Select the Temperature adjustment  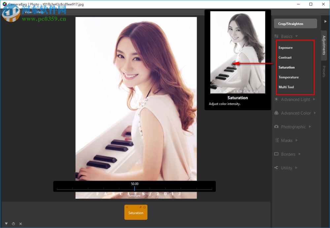[288, 77]
